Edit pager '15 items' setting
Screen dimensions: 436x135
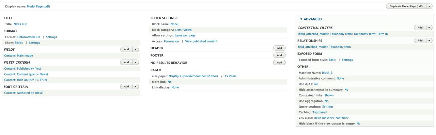pos(230,76)
